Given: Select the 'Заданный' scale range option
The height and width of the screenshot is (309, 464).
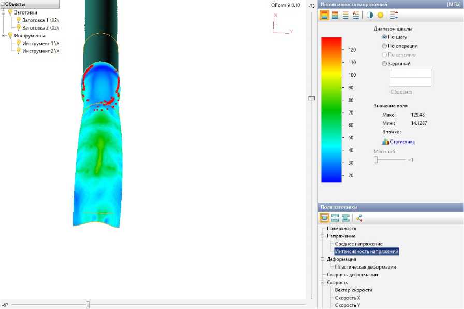Looking at the screenshot, I should tap(384, 64).
